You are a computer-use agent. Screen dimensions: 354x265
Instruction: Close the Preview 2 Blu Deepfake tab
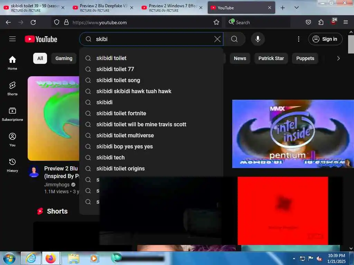[132, 8]
